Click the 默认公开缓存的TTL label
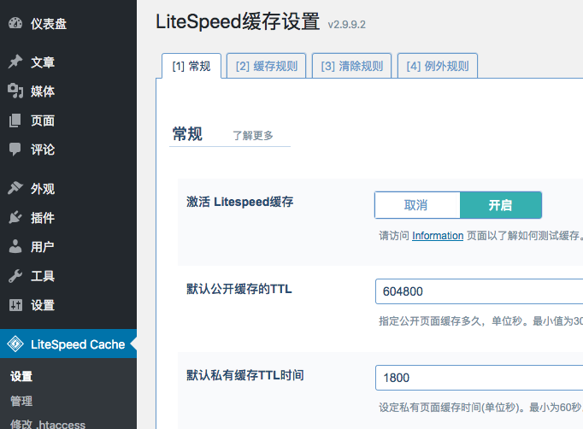Screen dimensions: 583x429 [x=239, y=289]
